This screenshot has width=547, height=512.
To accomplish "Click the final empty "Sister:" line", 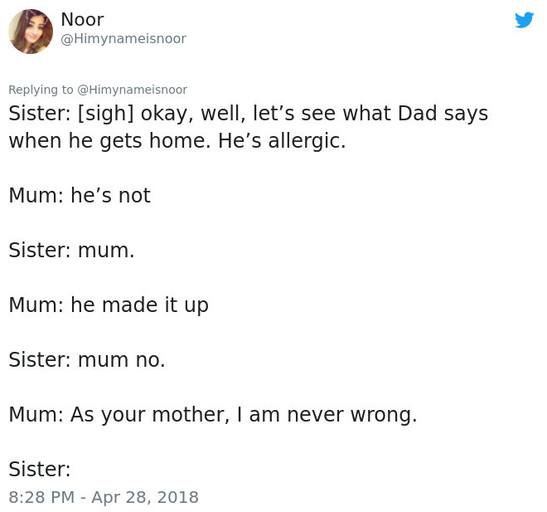I will (x=40, y=469).
